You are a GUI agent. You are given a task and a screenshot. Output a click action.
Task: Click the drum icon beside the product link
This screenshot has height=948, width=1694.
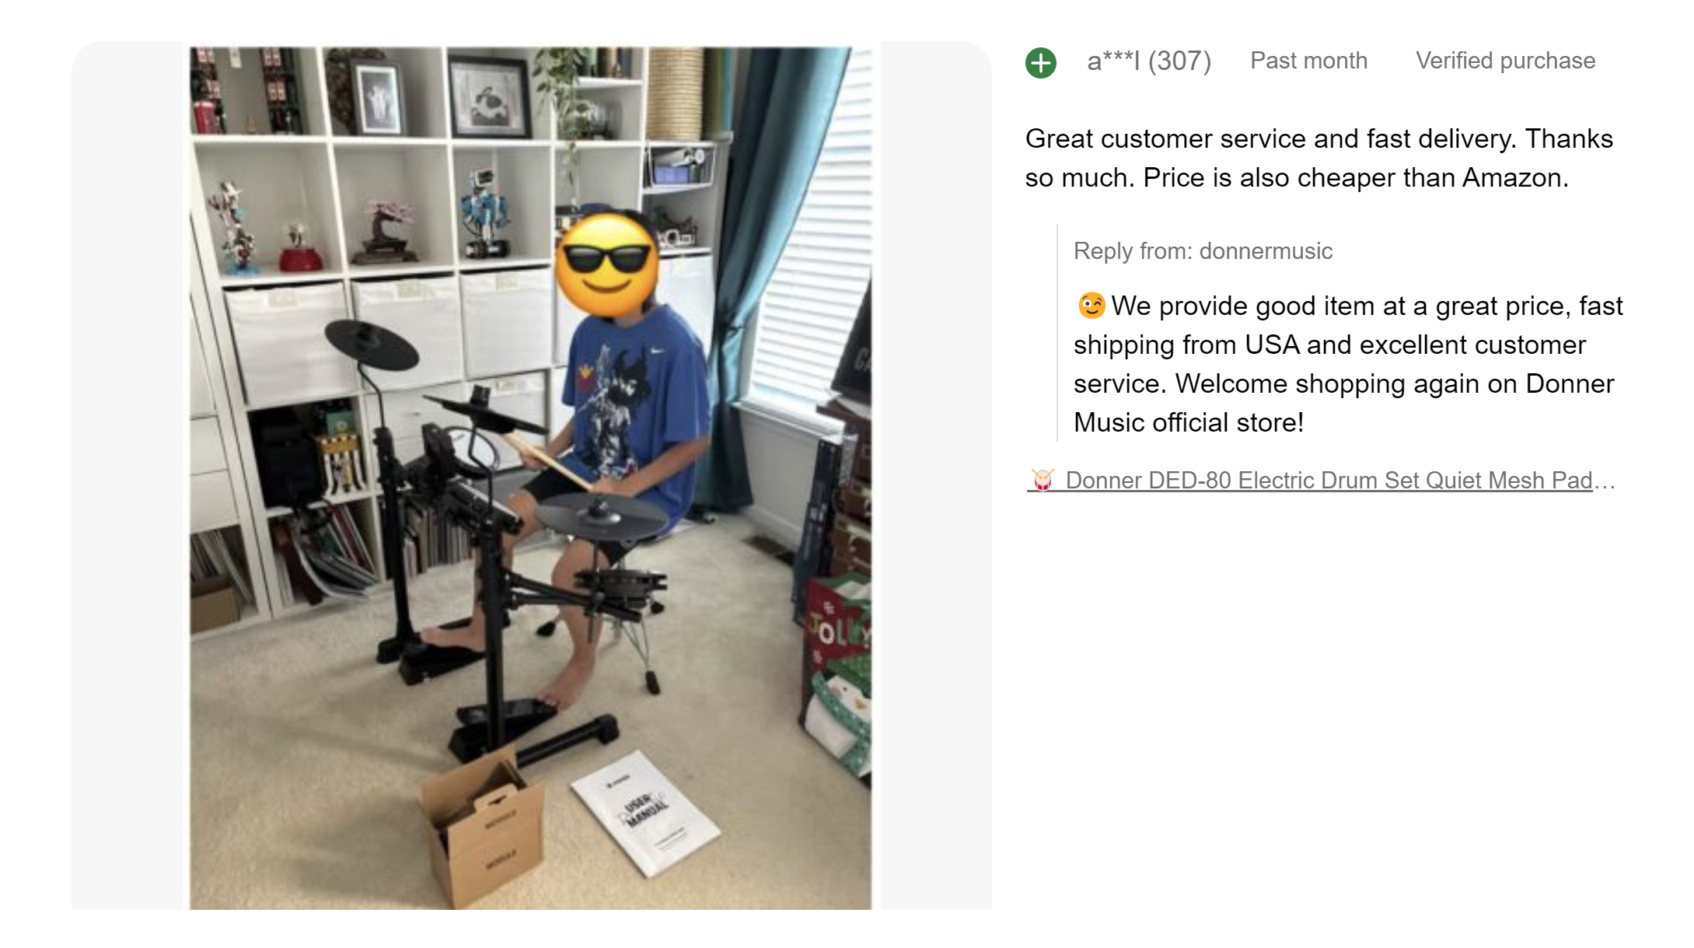(1043, 480)
